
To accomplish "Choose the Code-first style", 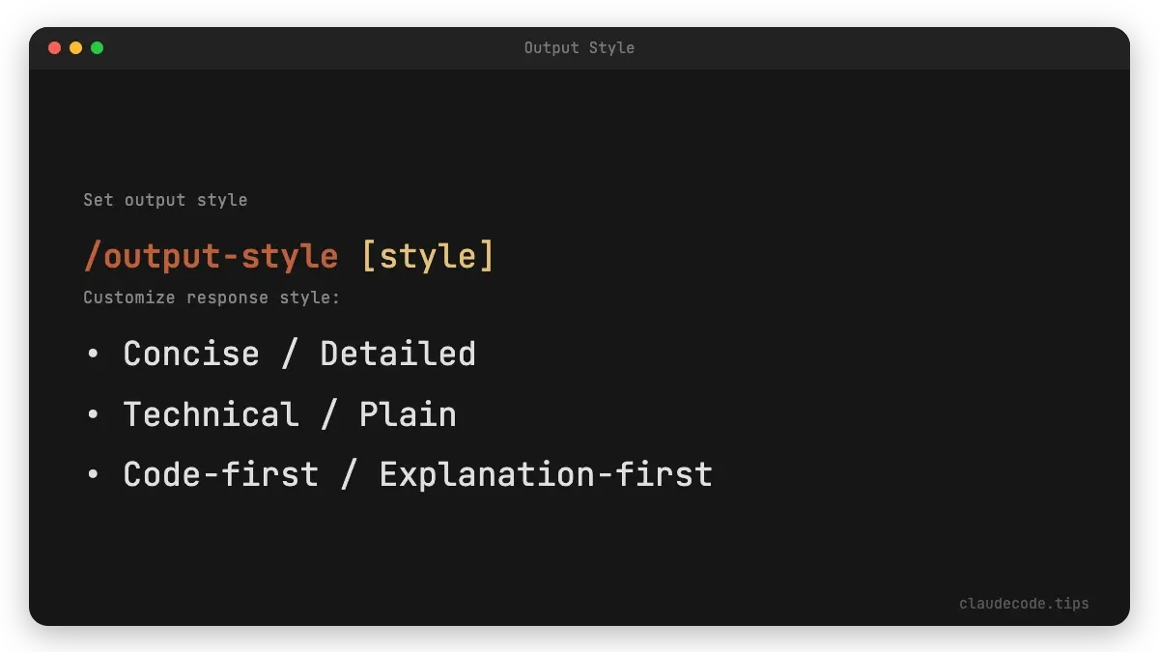I will coord(220,473).
